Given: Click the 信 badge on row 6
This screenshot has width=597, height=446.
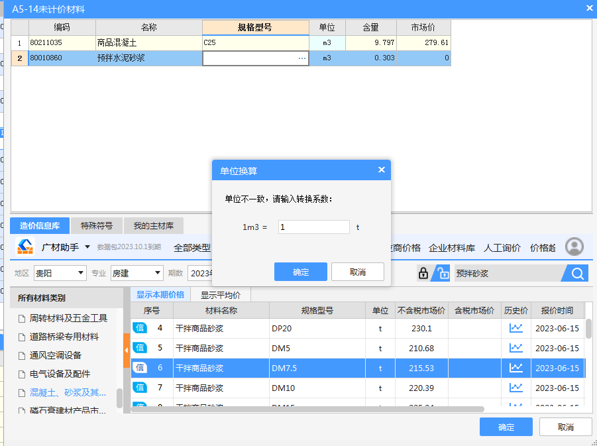Looking at the screenshot, I should [140, 368].
